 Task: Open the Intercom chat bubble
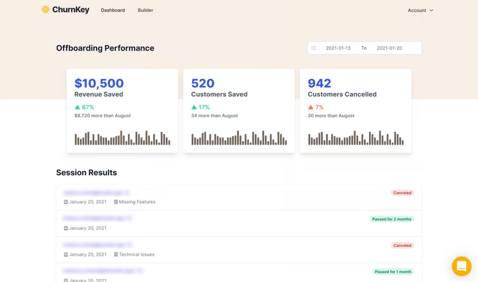[461, 266]
